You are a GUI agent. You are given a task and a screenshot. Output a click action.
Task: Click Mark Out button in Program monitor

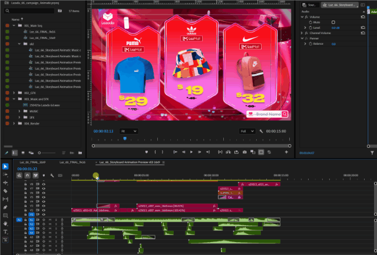(163, 152)
